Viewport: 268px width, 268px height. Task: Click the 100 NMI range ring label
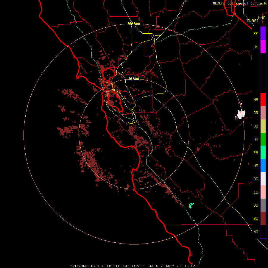pos(134,24)
